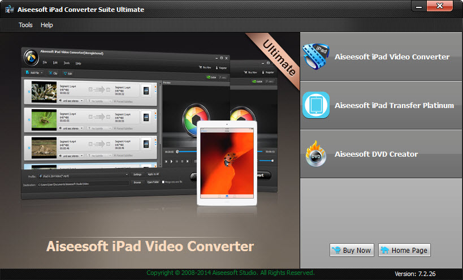Click the Aiseesoft Studio copyright notice

click(230, 273)
